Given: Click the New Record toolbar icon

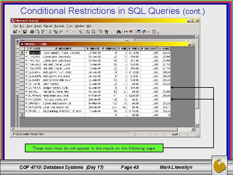Looking at the screenshot, I should point(126,32).
